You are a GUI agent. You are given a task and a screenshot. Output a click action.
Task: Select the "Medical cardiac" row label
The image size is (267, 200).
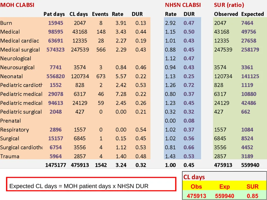pyautogui.click(x=20, y=41)
